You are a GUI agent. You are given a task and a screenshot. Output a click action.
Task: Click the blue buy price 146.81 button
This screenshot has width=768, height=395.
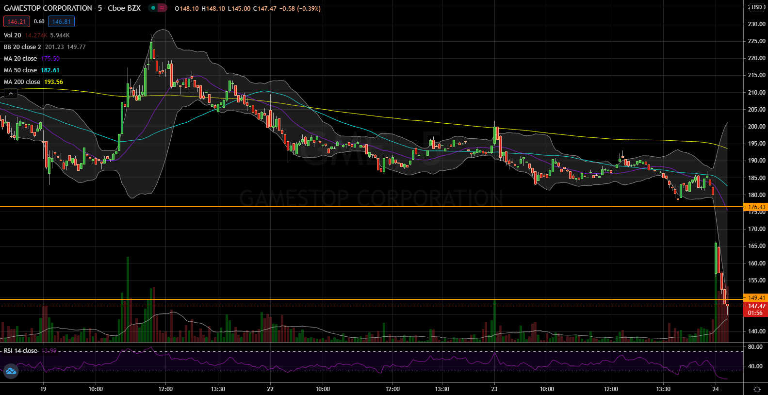pyautogui.click(x=61, y=21)
